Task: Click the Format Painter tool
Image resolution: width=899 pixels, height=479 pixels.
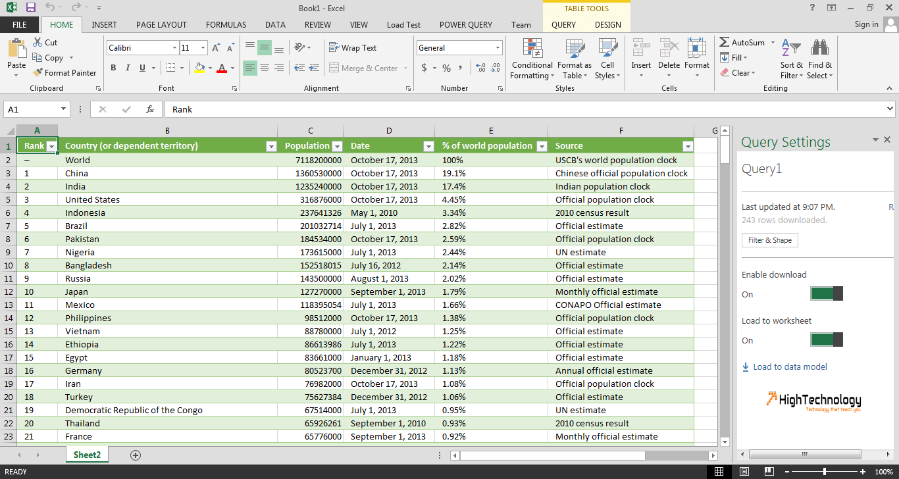Action: 64,73
